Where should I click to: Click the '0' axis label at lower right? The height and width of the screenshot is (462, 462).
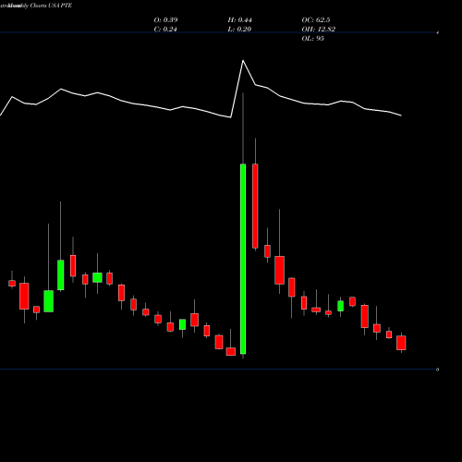tap(437, 370)
